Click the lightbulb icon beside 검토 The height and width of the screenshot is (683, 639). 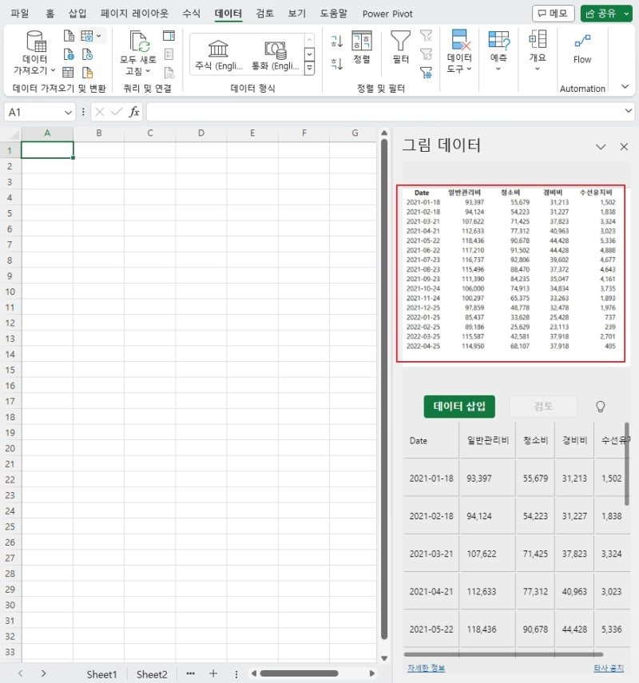(600, 407)
